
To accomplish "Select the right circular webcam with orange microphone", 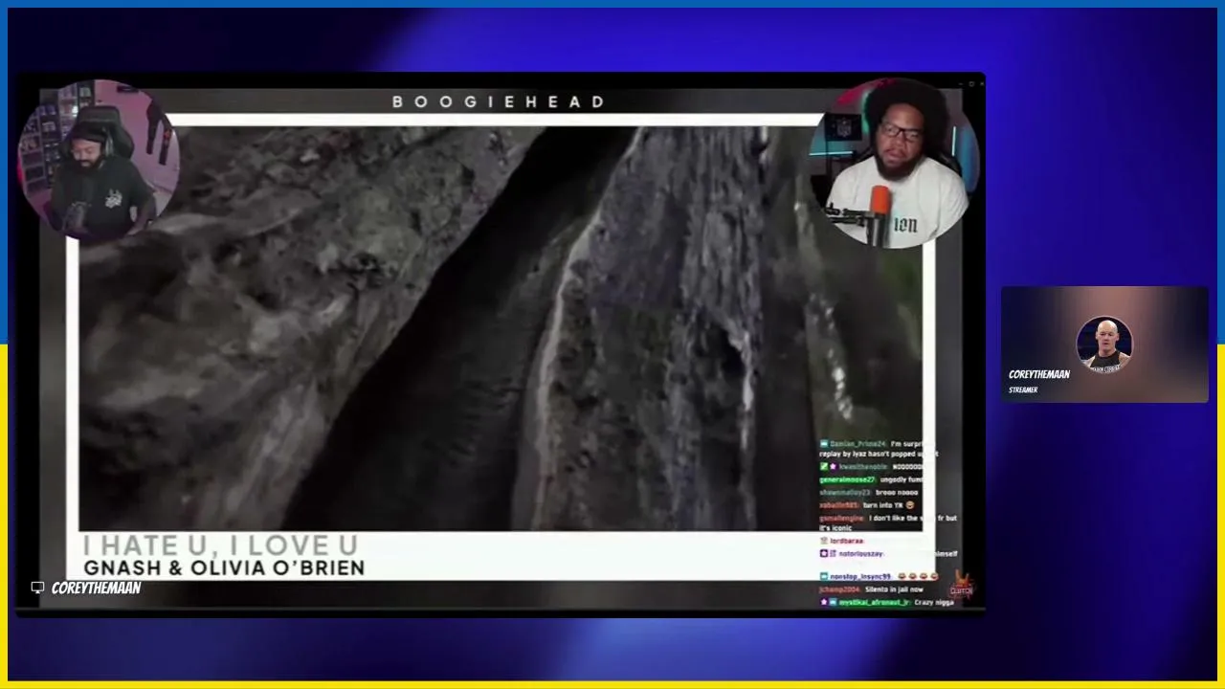I will 893,163.
